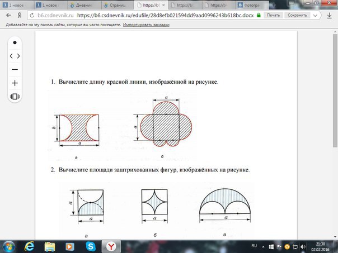Go back with the browser arrow
This screenshot has height=253, width=338.
(x=8, y=15)
